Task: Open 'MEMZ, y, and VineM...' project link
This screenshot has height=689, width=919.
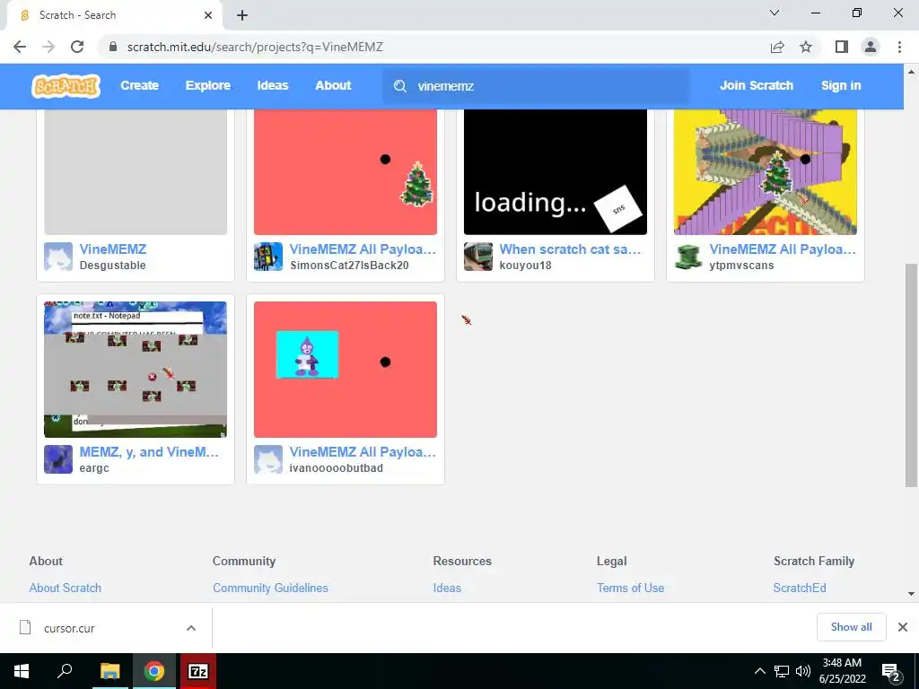Action: point(149,452)
